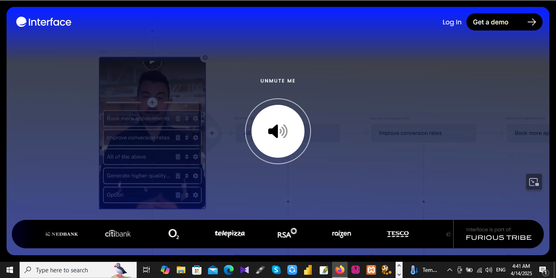Click the Citibank logo
Image resolution: width=556 pixels, height=278 pixels.
tap(118, 234)
